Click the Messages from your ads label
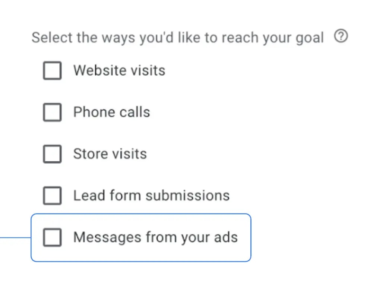Viewport: 383px width, 281px height. tap(155, 237)
